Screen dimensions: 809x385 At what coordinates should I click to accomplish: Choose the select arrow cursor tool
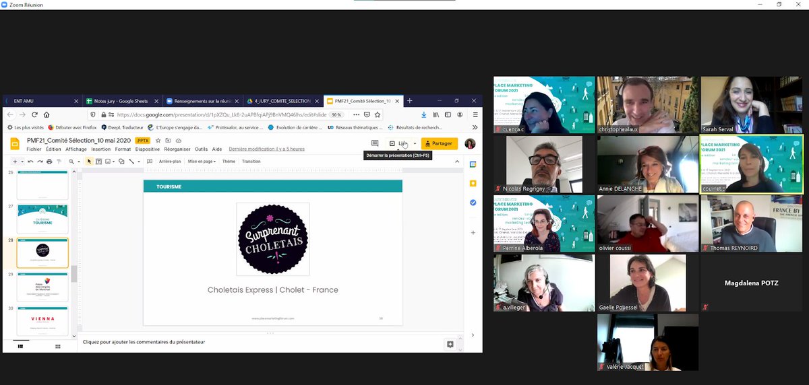click(89, 162)
